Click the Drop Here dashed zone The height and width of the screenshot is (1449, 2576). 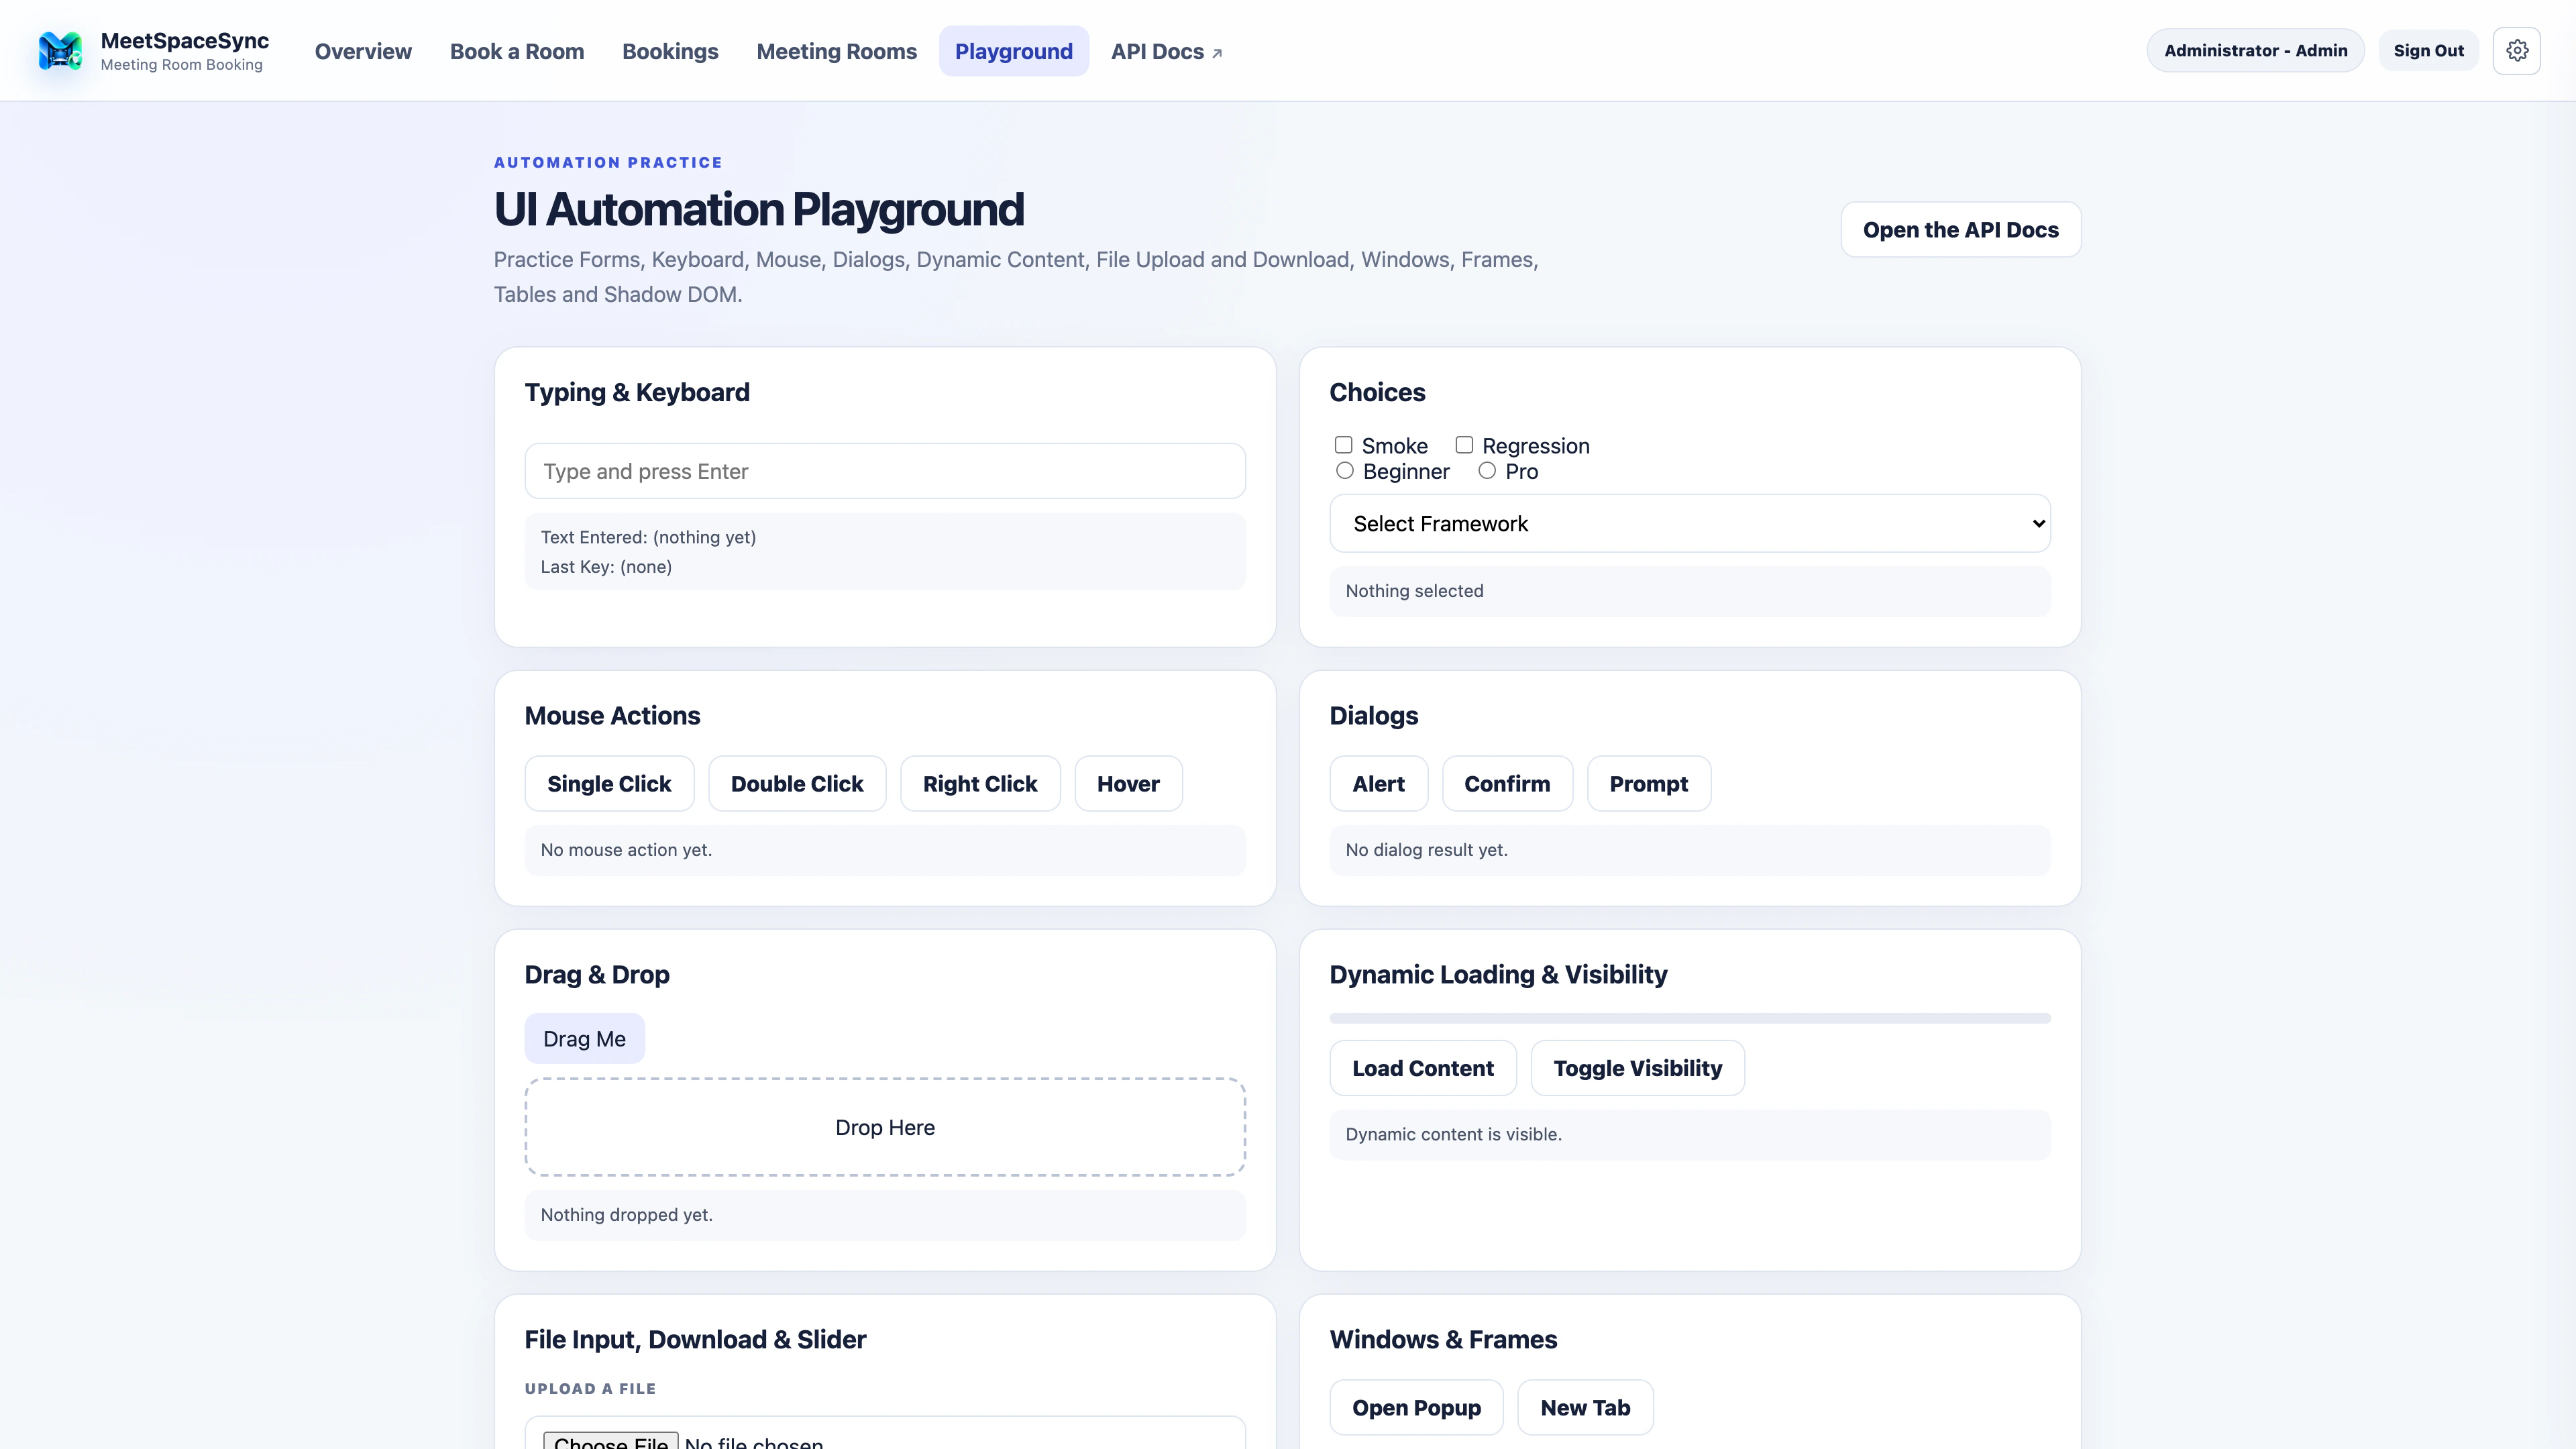tap(885, 1127)
